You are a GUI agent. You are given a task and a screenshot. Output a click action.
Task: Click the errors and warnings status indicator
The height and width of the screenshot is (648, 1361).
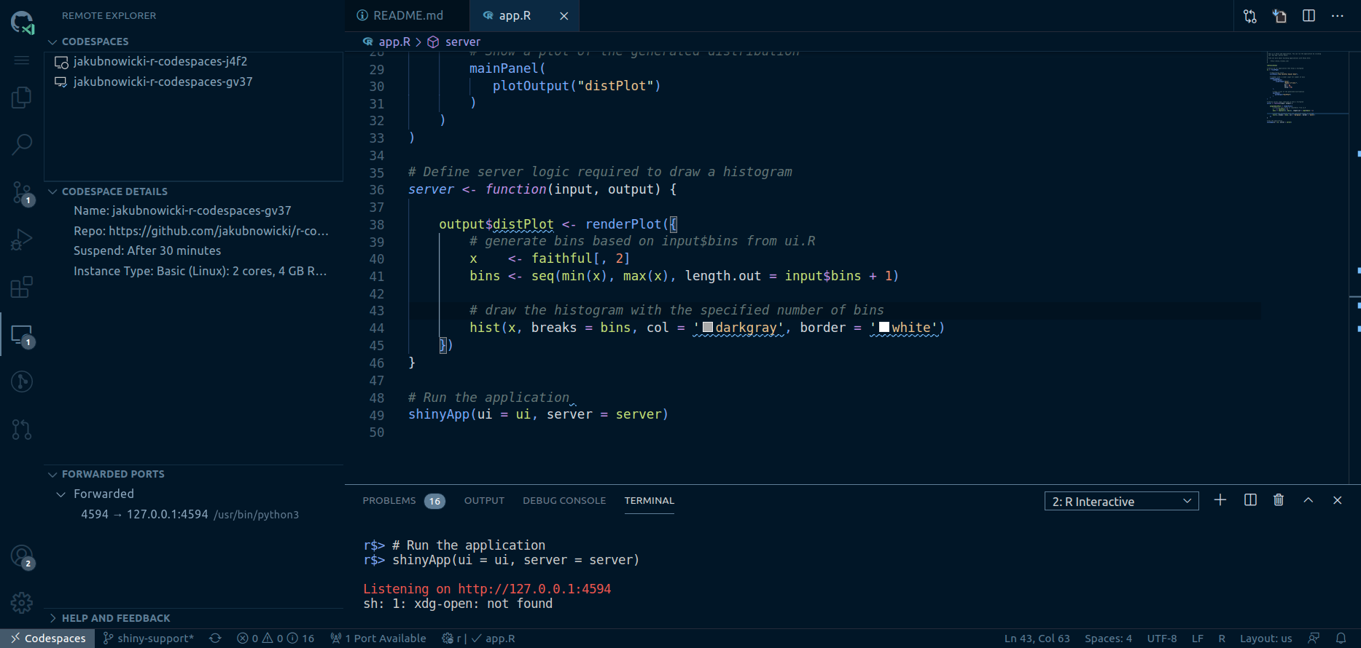(276, 639)
